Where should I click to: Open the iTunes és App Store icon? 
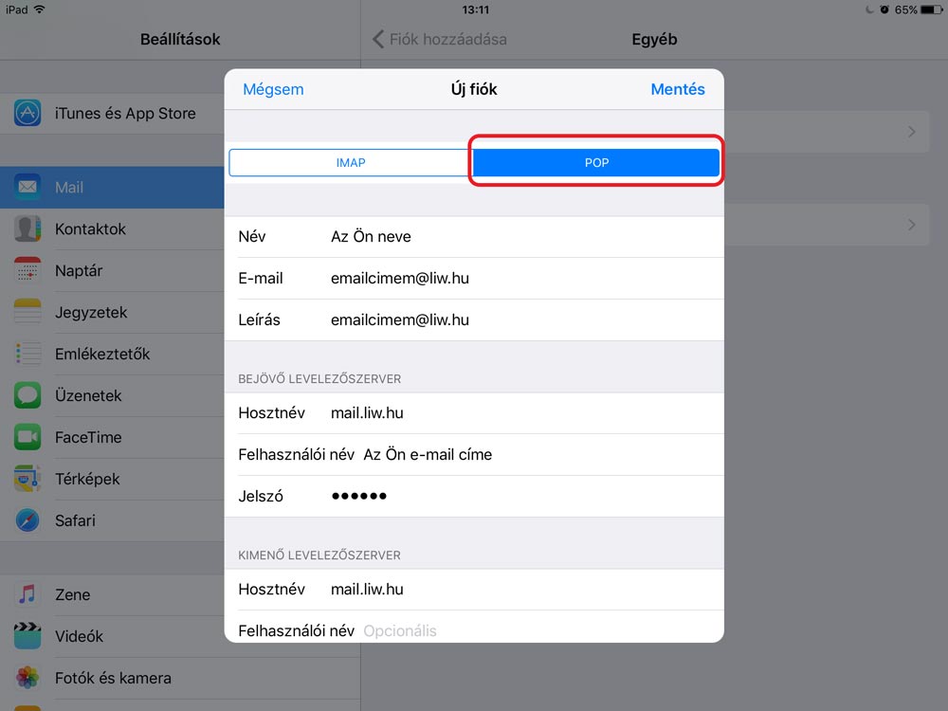[x=27, y=114]
